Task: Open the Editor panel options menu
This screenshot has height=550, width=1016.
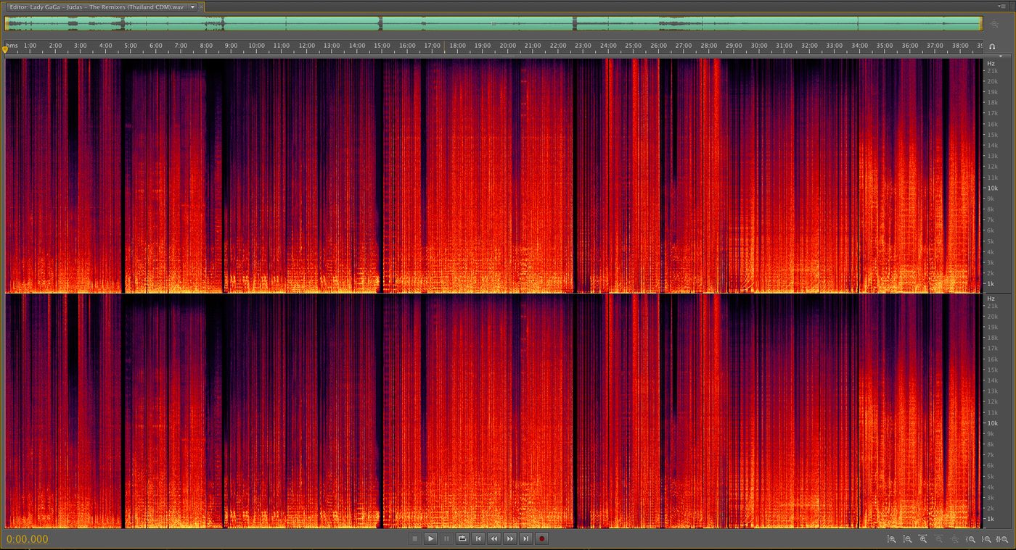Action: point(1002,6)
